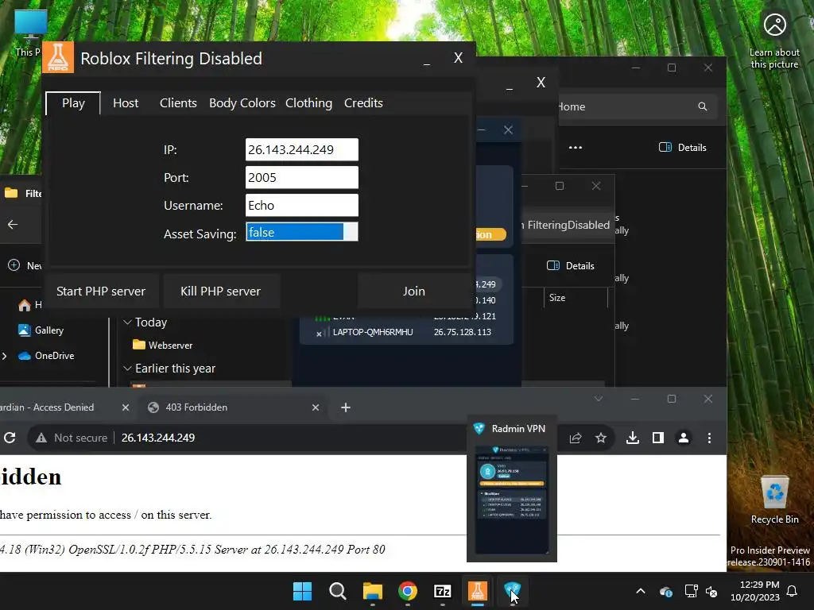The image size is (814, 610).
Task: Select the Play tab
Action: point(73,102)
